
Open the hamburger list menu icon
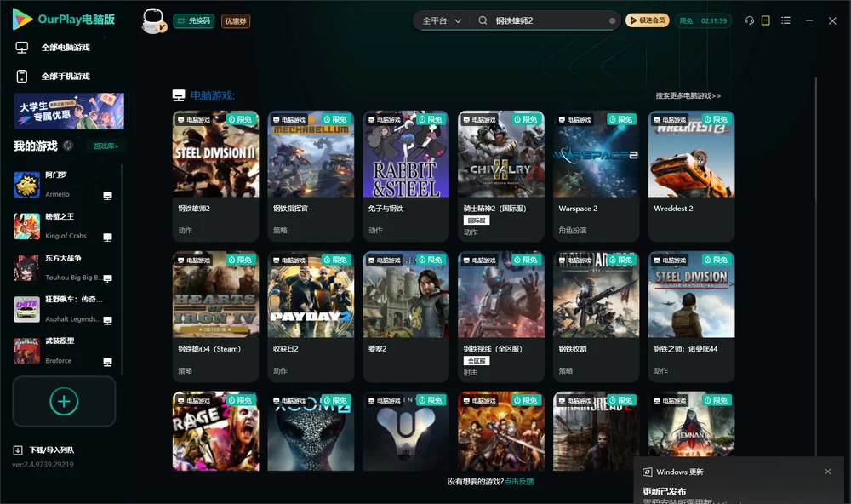point(785,20)
